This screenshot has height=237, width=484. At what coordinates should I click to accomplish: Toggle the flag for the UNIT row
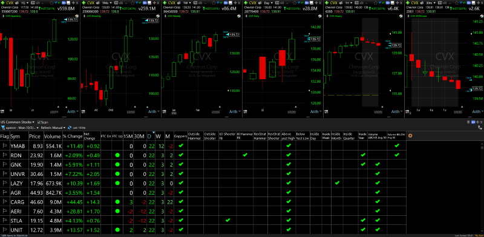(5, 230)
